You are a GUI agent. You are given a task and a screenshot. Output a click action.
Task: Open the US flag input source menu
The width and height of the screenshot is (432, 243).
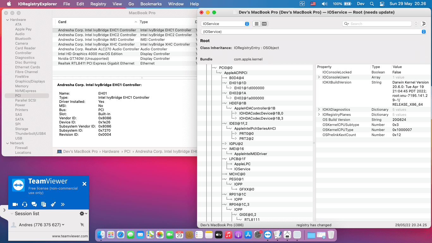coord(313,4)
